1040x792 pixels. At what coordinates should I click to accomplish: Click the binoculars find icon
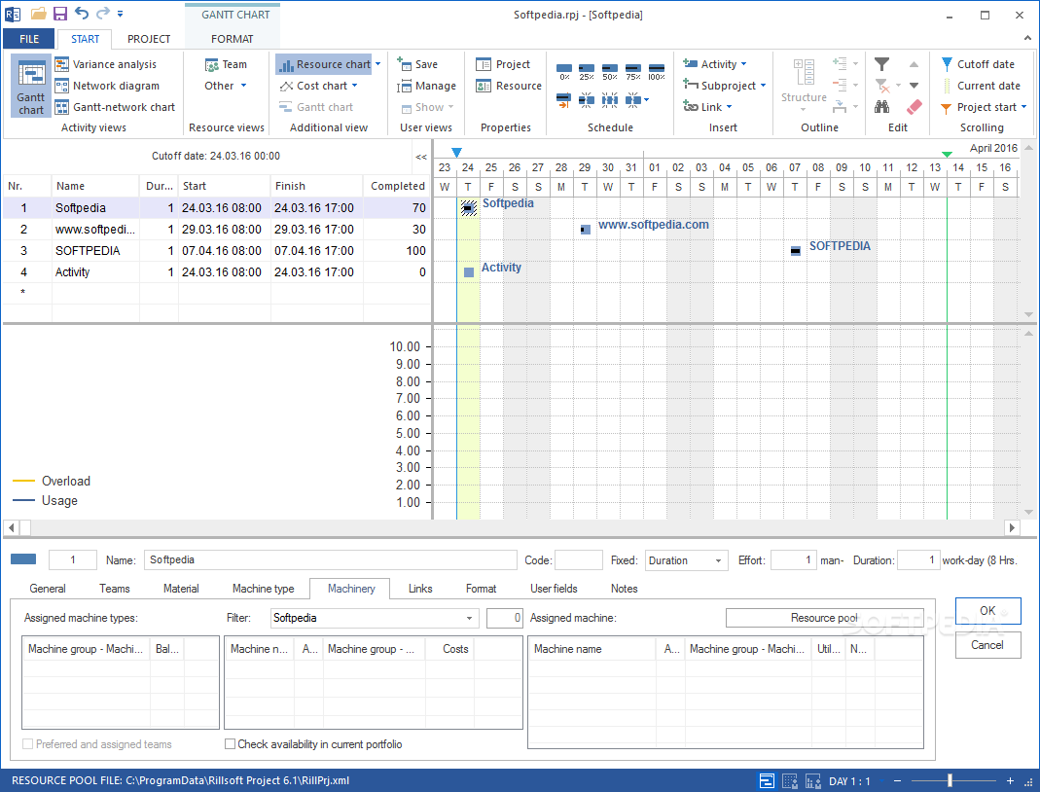pos(881,107)
